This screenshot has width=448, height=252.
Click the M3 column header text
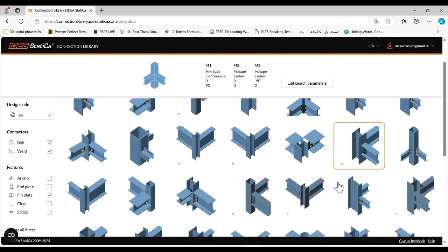pos(258,65)
